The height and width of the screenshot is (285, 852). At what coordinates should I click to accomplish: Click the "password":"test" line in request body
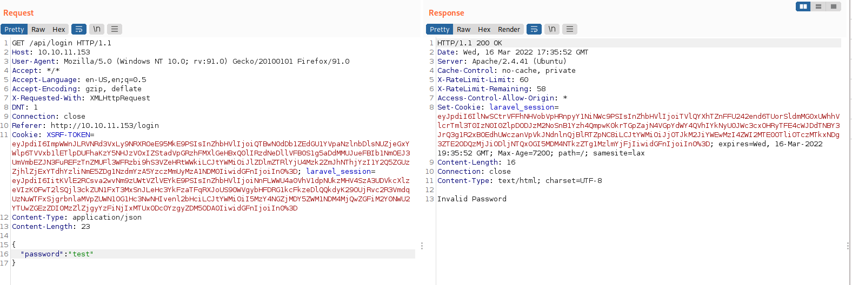click(x=57, y=254)
